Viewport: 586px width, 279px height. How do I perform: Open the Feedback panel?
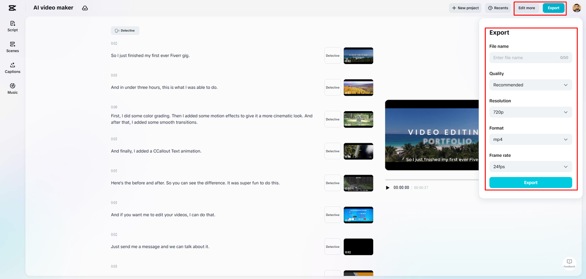pyautogui.click(x=569, y=263)
